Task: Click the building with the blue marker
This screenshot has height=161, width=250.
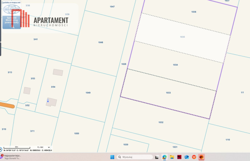Action: [x=51, y=102]
